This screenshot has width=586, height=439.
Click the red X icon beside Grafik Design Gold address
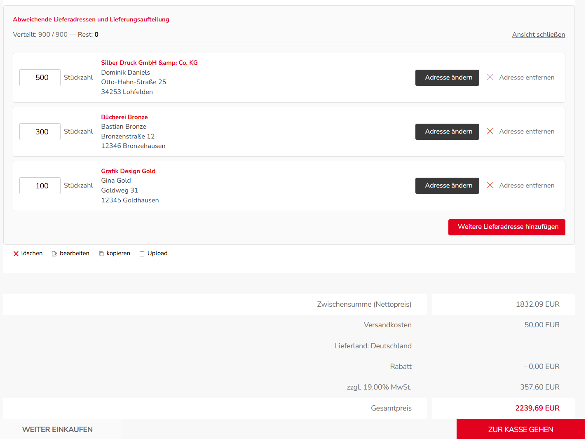pos(490,185)
